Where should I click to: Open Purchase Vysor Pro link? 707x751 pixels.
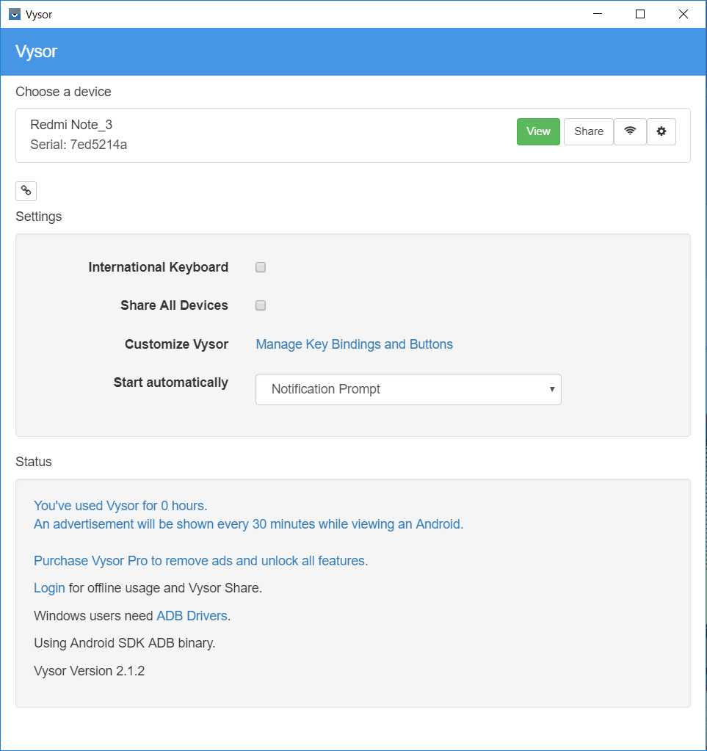(x=200, y=561)
